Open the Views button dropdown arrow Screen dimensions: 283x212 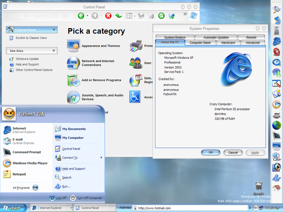[x=134, y=16]
